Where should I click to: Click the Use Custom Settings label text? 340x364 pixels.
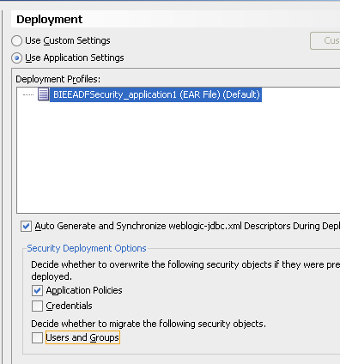click(x=68, y=40)
